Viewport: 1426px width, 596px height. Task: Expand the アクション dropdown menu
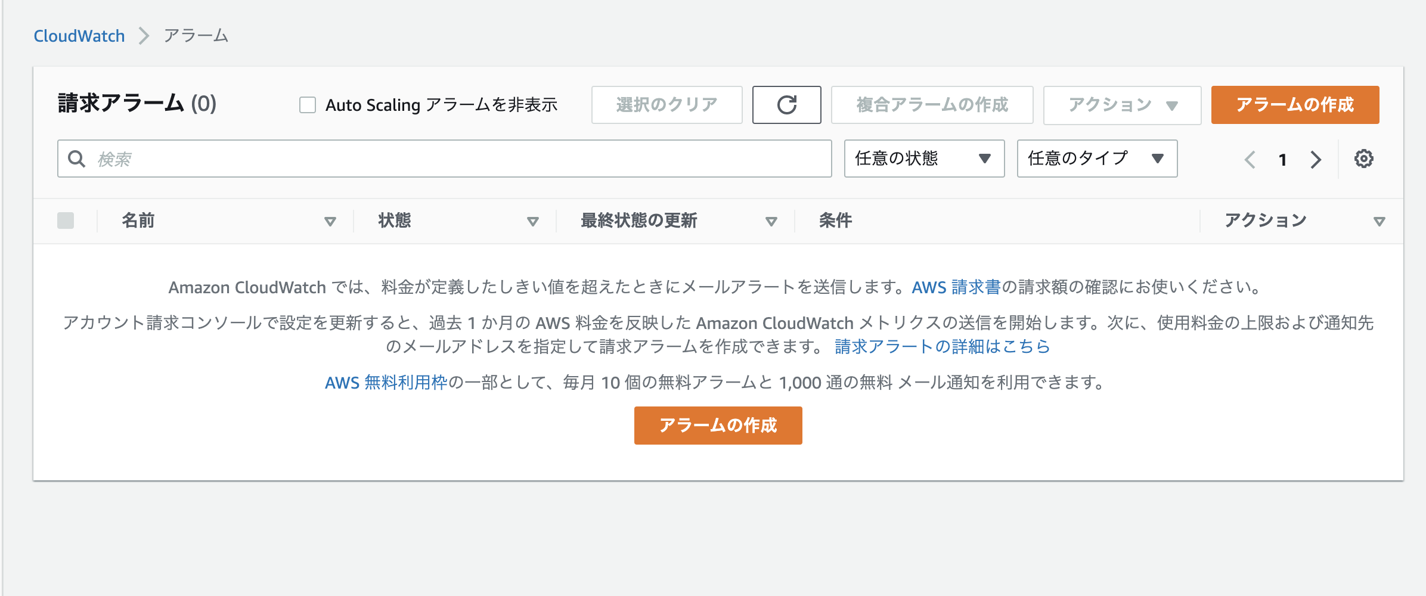[1121, 105]
